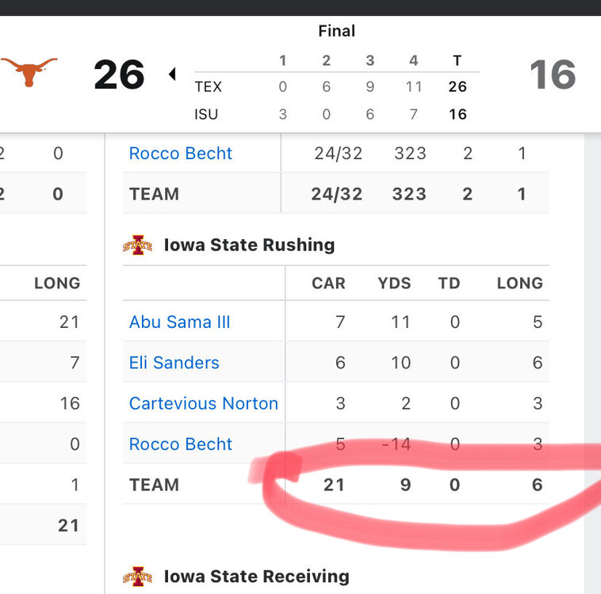The image size is (601, 594).
Task: Click the winner arrow next to 26
Action: tap(172, 74)
